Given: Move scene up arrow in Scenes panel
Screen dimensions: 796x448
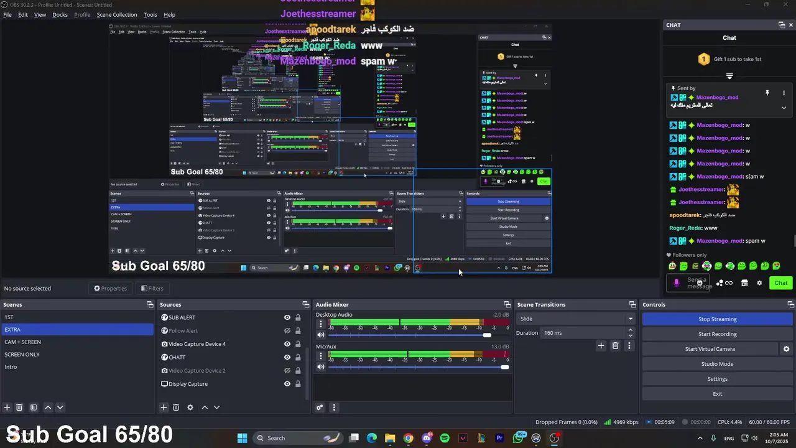Looking at the screenshot, I should pyautogui.click(x=48, y=408).
